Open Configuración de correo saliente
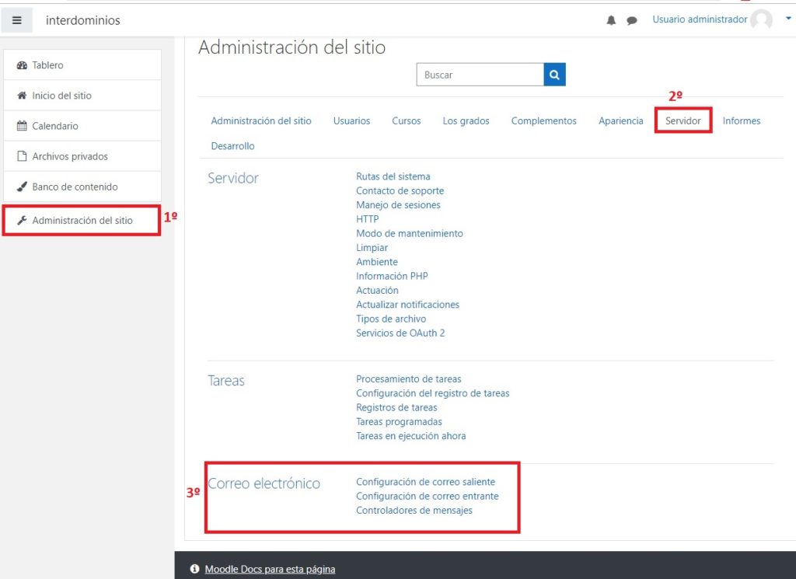This screenshot has height=579, width=796. 425,482
